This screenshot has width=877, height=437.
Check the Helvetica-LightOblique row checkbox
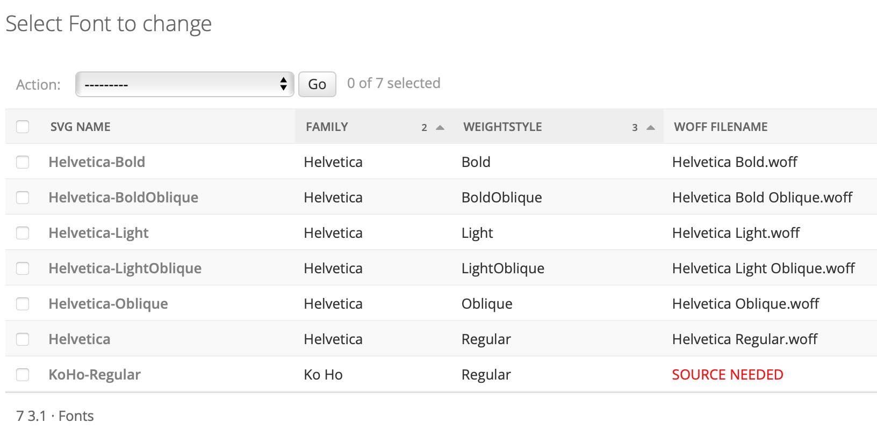[x=23, y=268]
